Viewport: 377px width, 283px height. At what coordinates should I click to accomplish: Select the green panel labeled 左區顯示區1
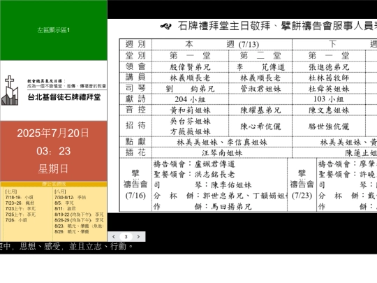(x=53, y=30)
